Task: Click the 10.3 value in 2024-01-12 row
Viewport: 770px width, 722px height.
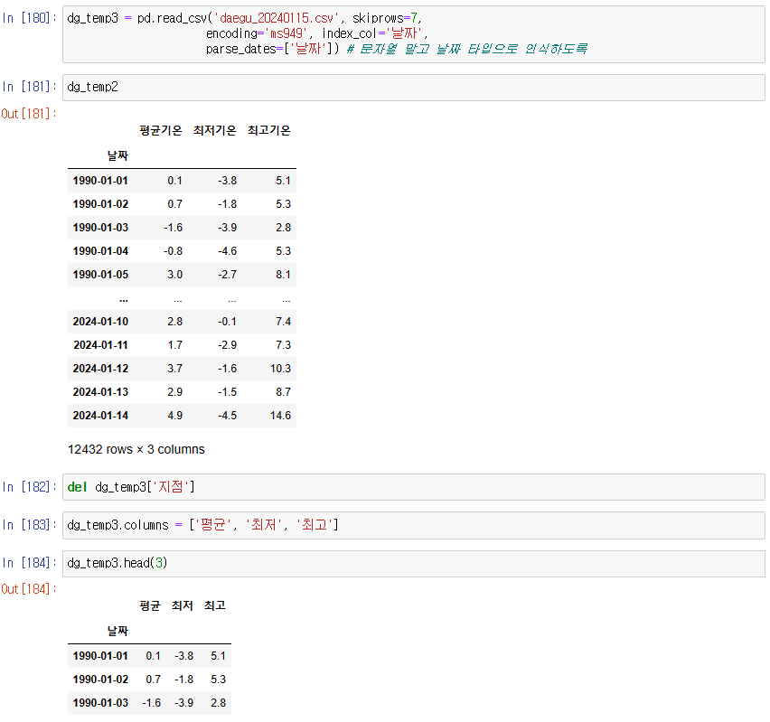Action: point(280,369)
